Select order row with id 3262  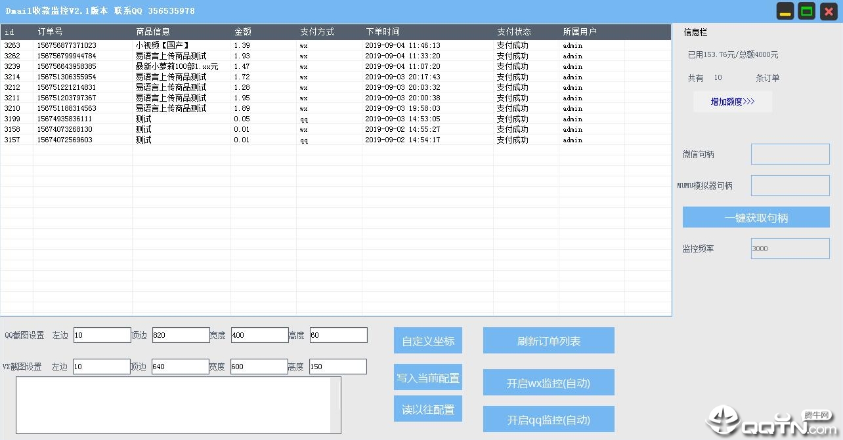point(335,56)
